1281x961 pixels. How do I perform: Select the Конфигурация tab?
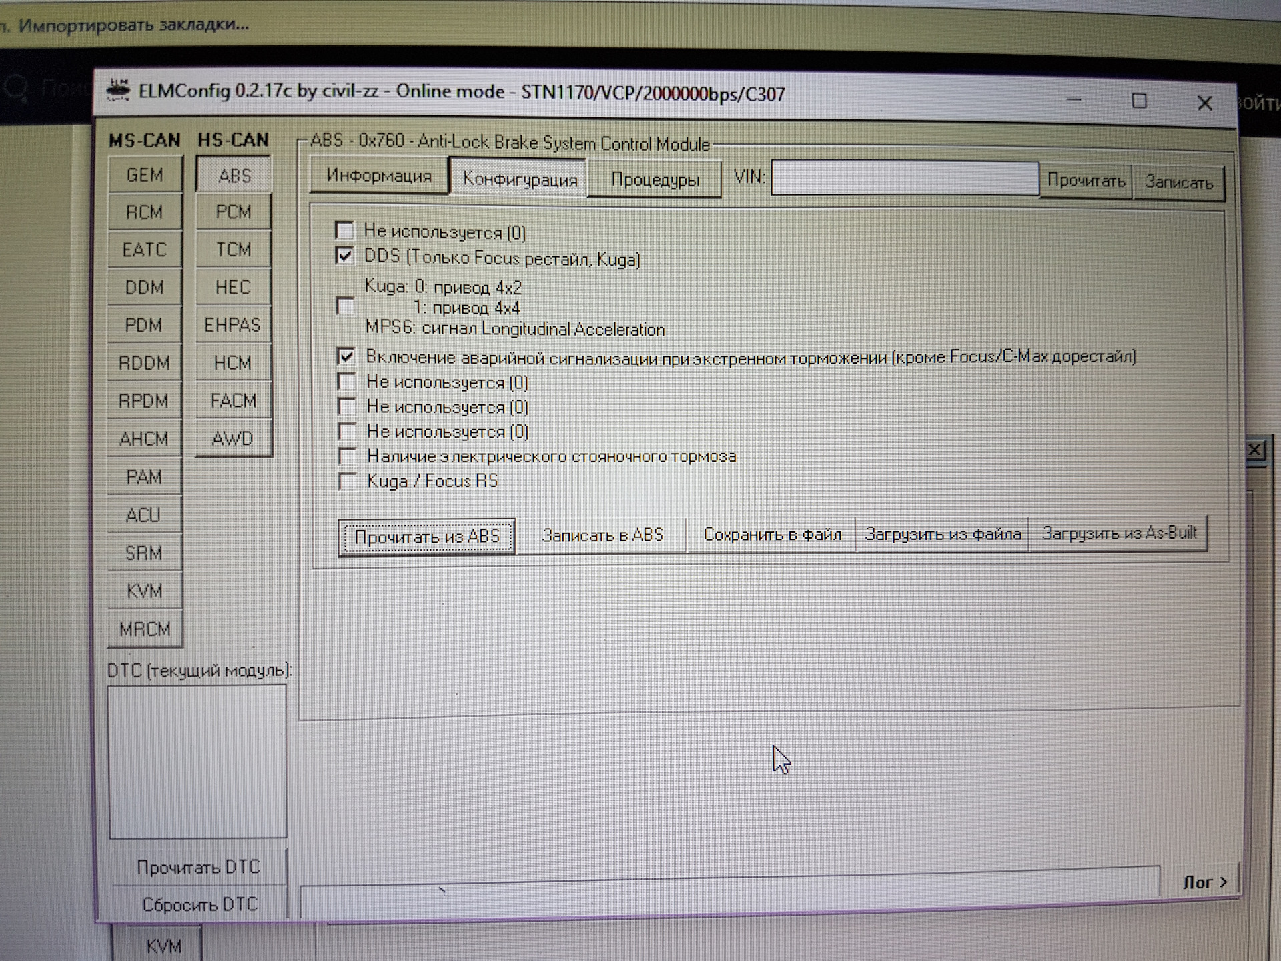(519, 179)
